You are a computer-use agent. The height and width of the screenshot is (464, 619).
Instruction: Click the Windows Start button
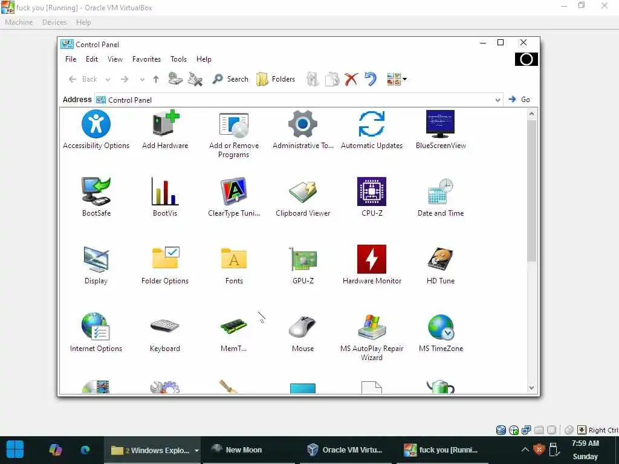pos(15,449)
